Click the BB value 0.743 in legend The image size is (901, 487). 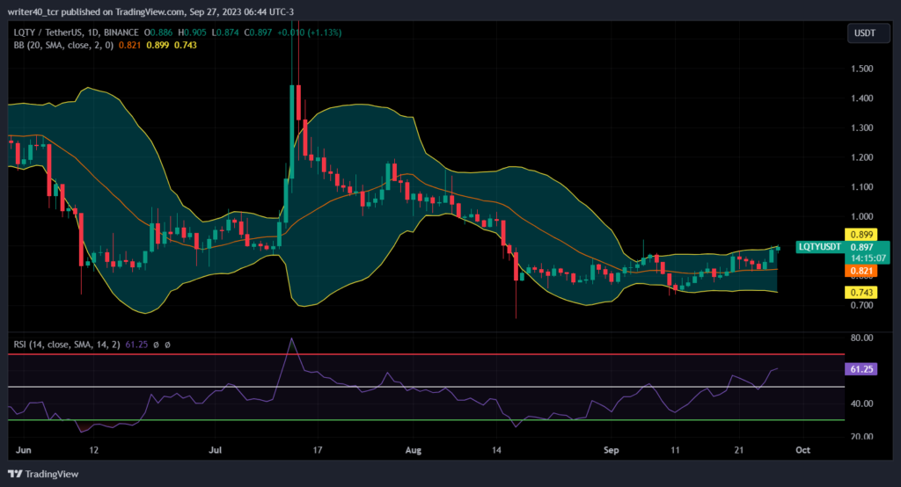click(186, 45)
